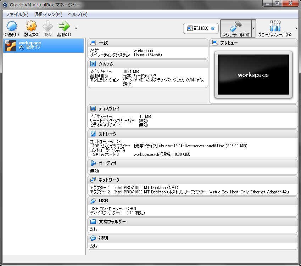The image size is (301, 266).
Task: Click the 電源オフ power state icon
Action: (x=21, y=47)
